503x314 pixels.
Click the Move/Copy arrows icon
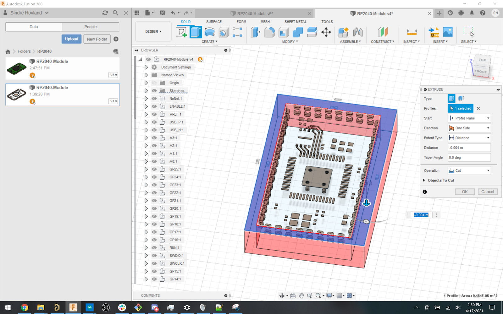tap(326, 32)
